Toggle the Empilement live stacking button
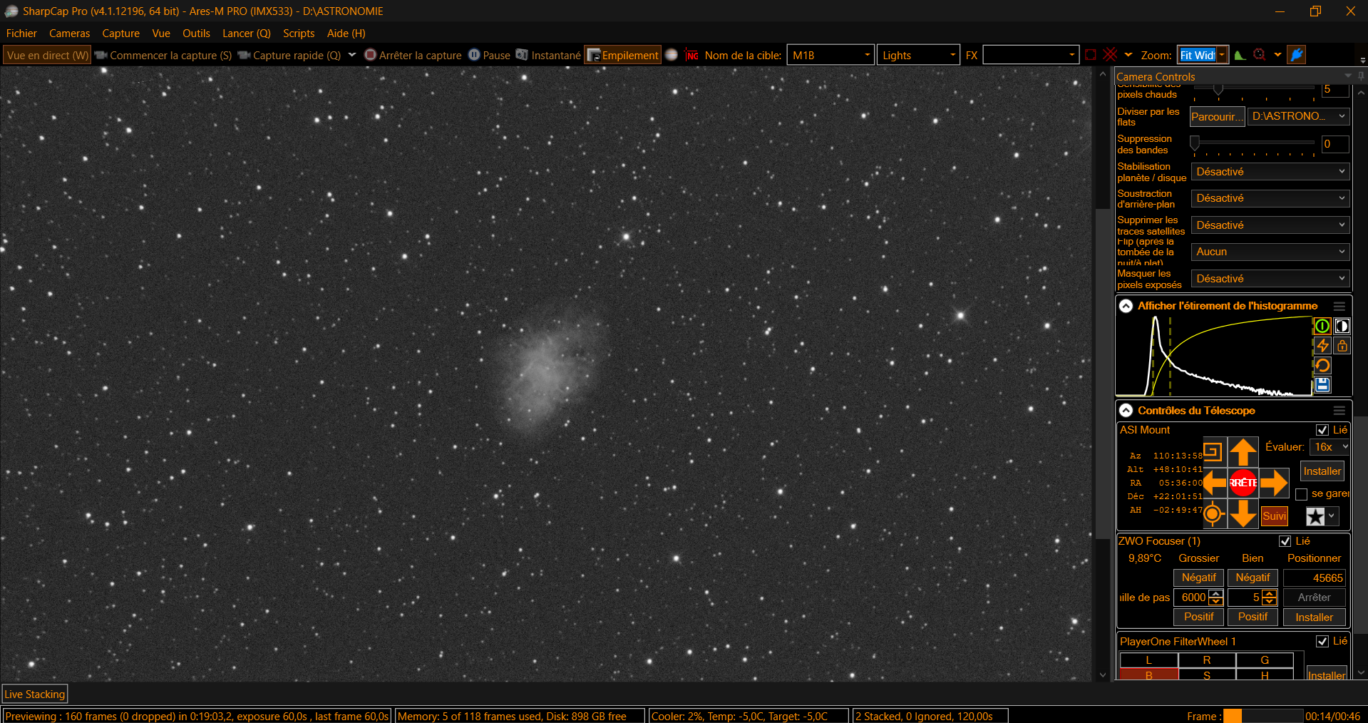The width and height of the screenshot is (1368, 723). pos(623,55)
